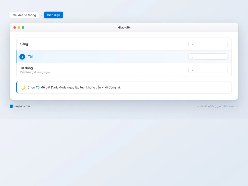This screenshot has height=186, width=248.
Task: Open the dropdown in the Sáng row
Action: point(208,44)
